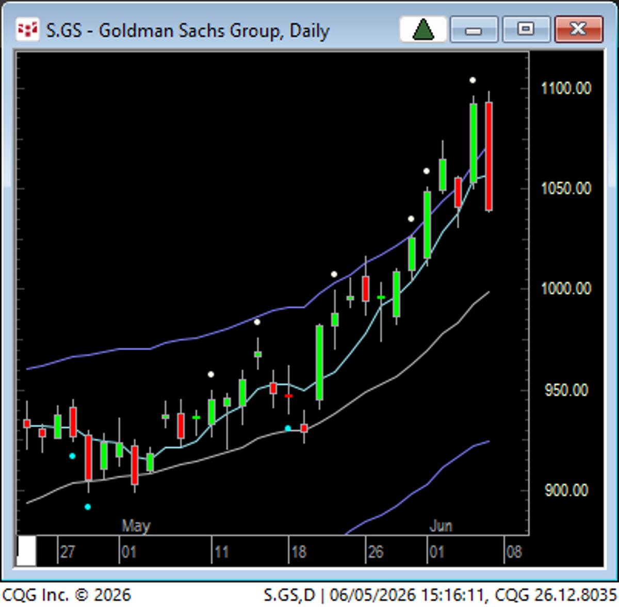This screenshot has width=619, height=607.
Task: Click the 950.00 price axis label
Action: point(567,390)
